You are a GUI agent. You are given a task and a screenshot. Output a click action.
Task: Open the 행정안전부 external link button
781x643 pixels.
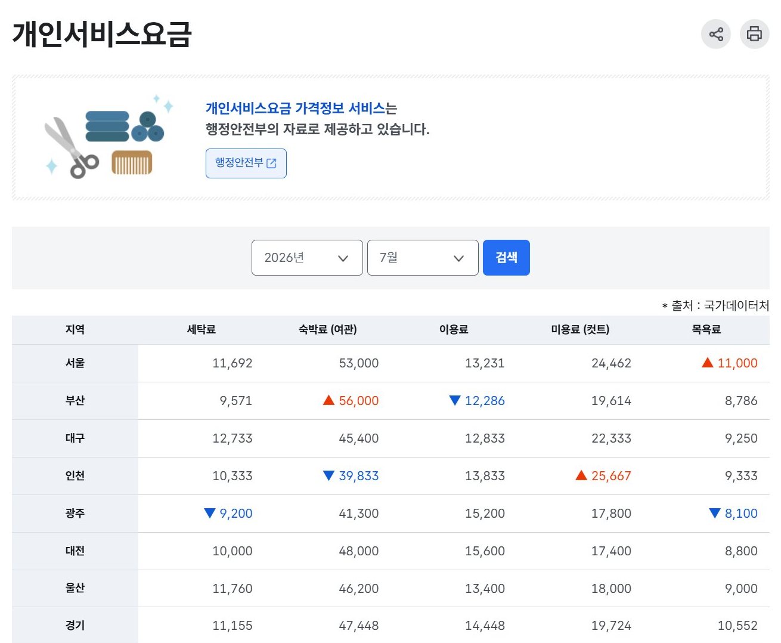coord(246,163)
